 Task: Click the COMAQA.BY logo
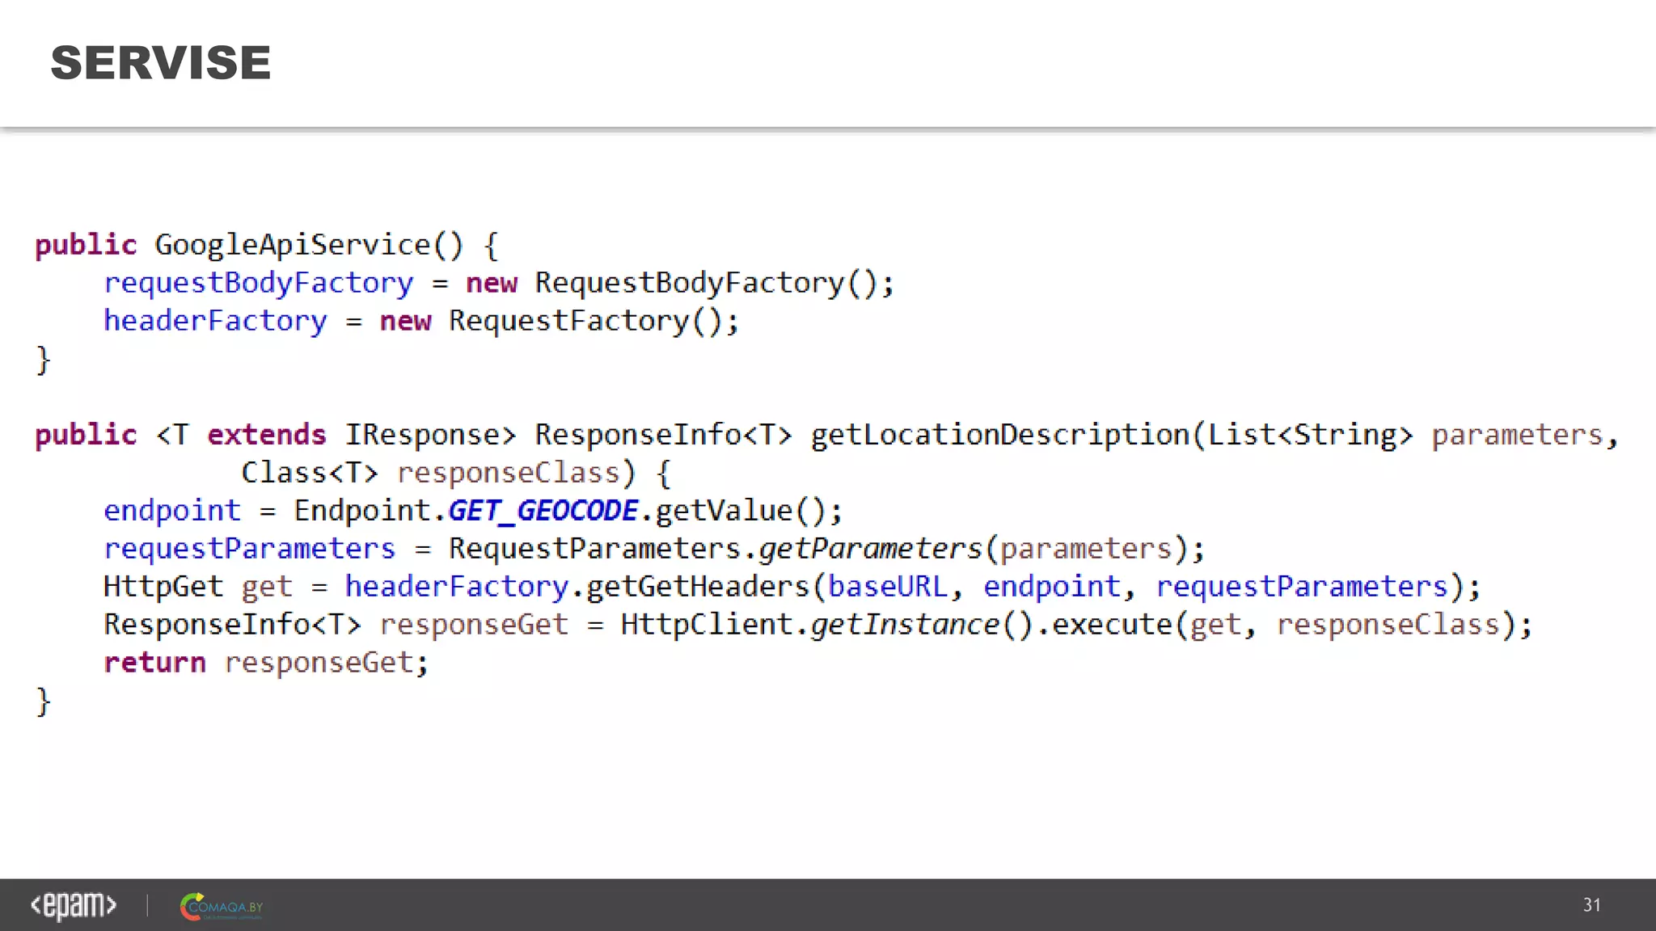[222, 907]
